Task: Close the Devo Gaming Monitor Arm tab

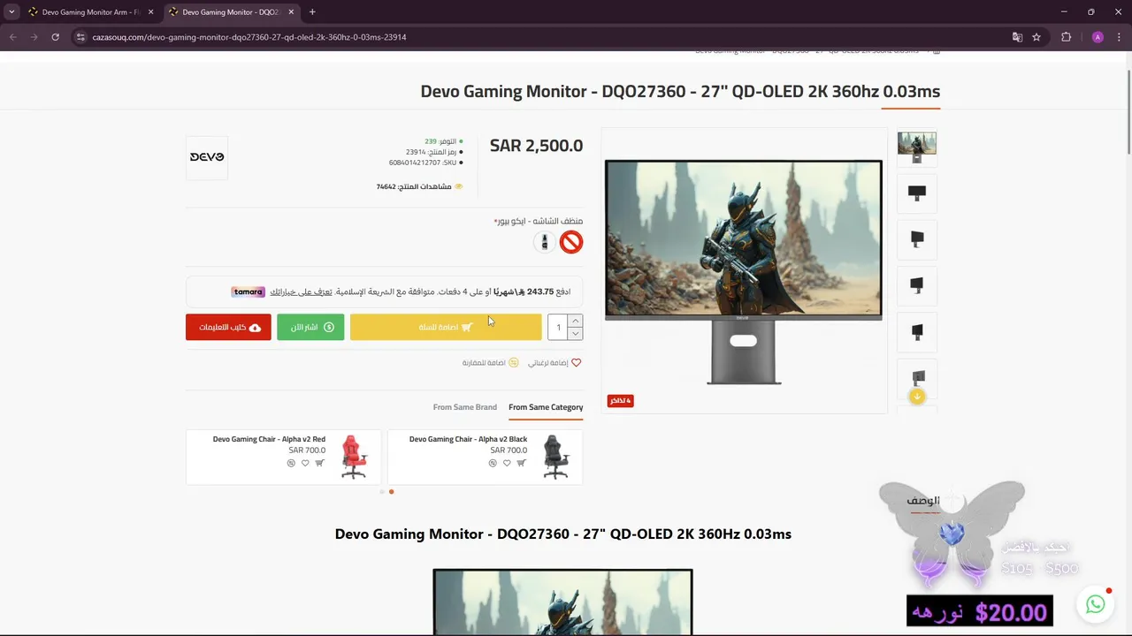Action: pyautogui.click(x=151, y=12)
